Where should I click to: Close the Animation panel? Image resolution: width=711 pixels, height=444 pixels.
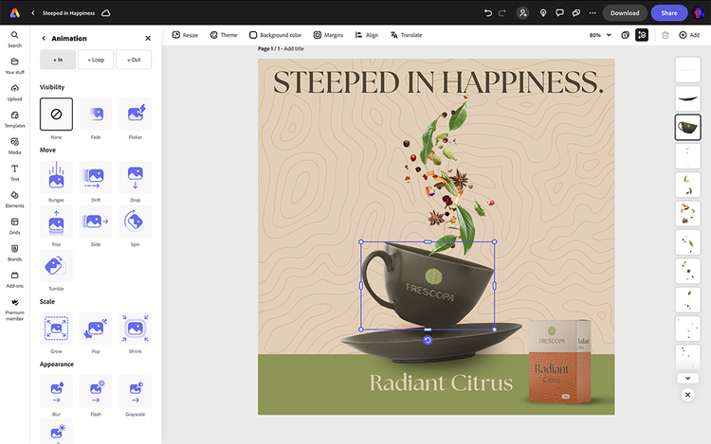coord(148,39)
